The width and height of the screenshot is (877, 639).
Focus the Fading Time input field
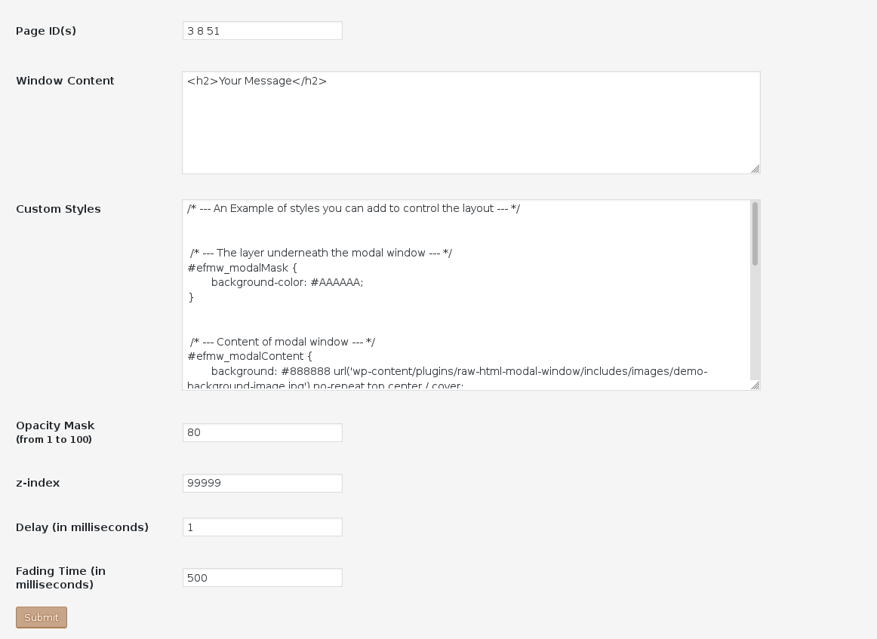[262, 578]
